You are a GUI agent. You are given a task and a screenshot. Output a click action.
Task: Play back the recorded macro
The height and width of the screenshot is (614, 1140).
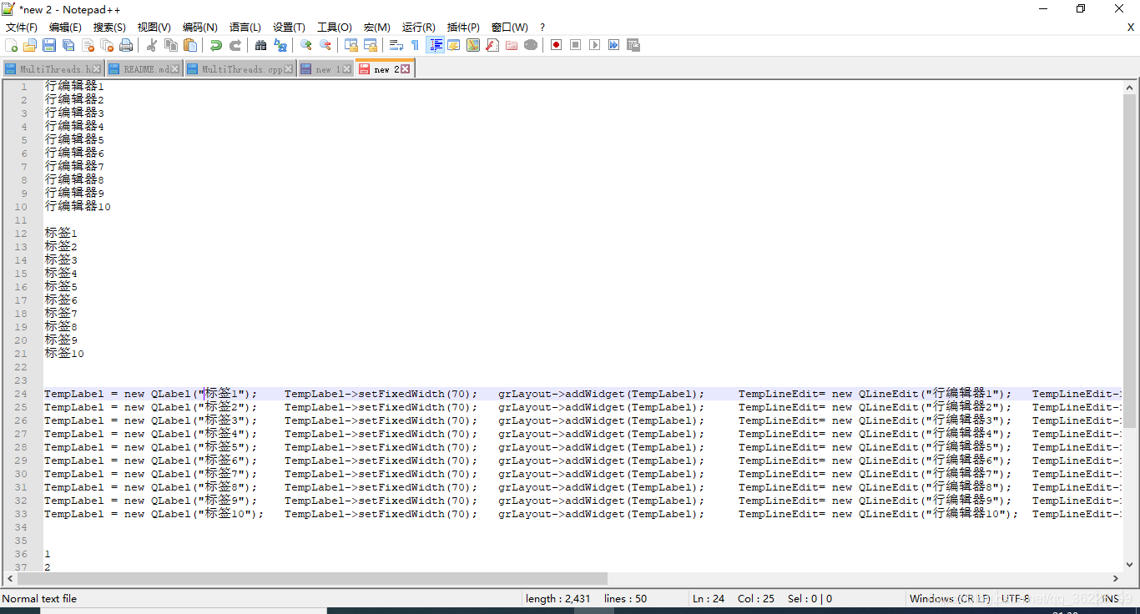(x=594, y=45)
